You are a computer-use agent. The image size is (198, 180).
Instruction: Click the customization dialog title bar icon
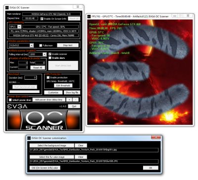tap(29, 138)
